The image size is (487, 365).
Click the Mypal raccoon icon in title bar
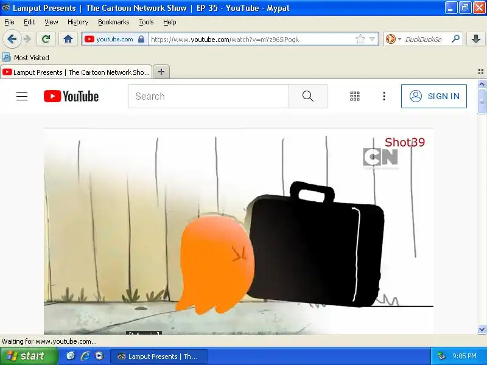pyautogui.click(x=6, y=7)
